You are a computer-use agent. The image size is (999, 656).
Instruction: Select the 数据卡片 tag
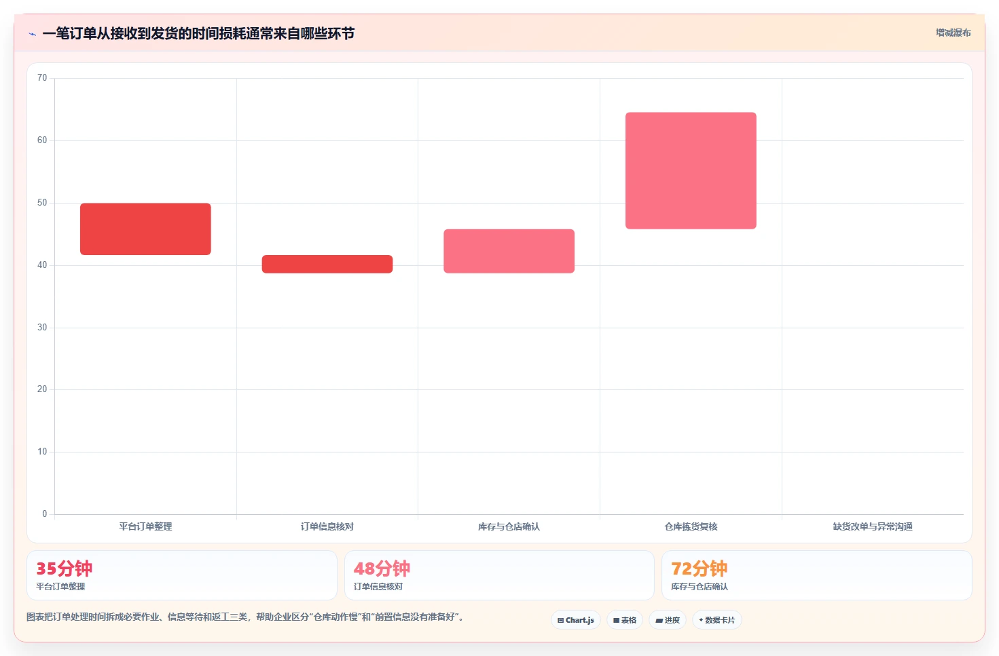717,620
